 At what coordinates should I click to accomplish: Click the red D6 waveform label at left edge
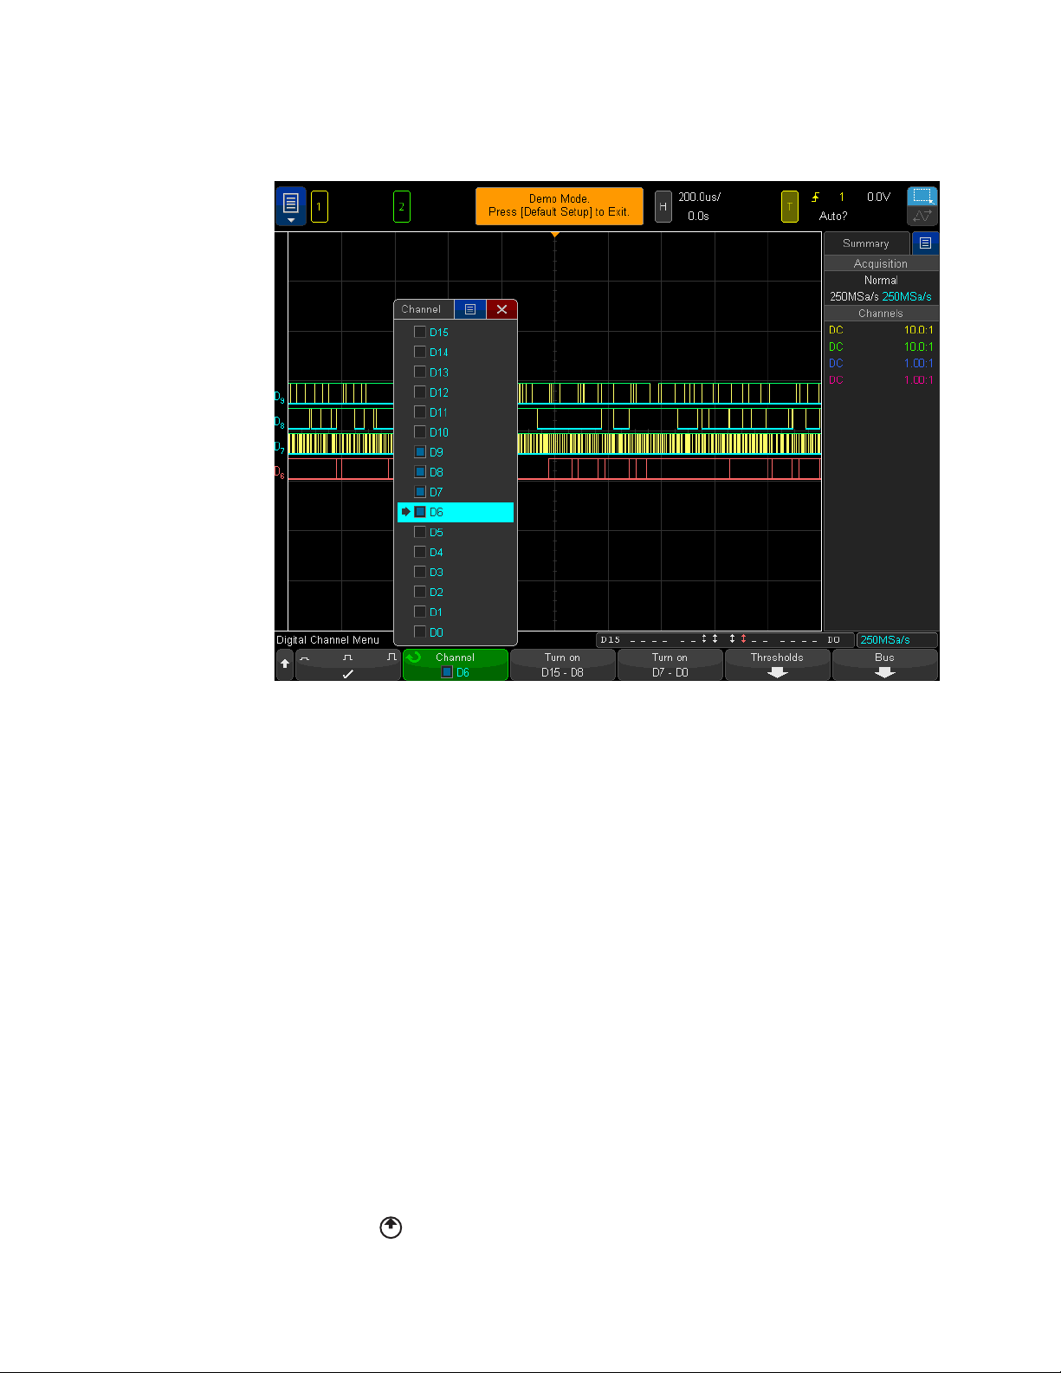280,472
